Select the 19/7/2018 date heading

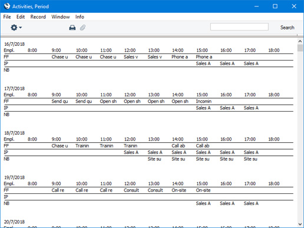coord(15,177)
